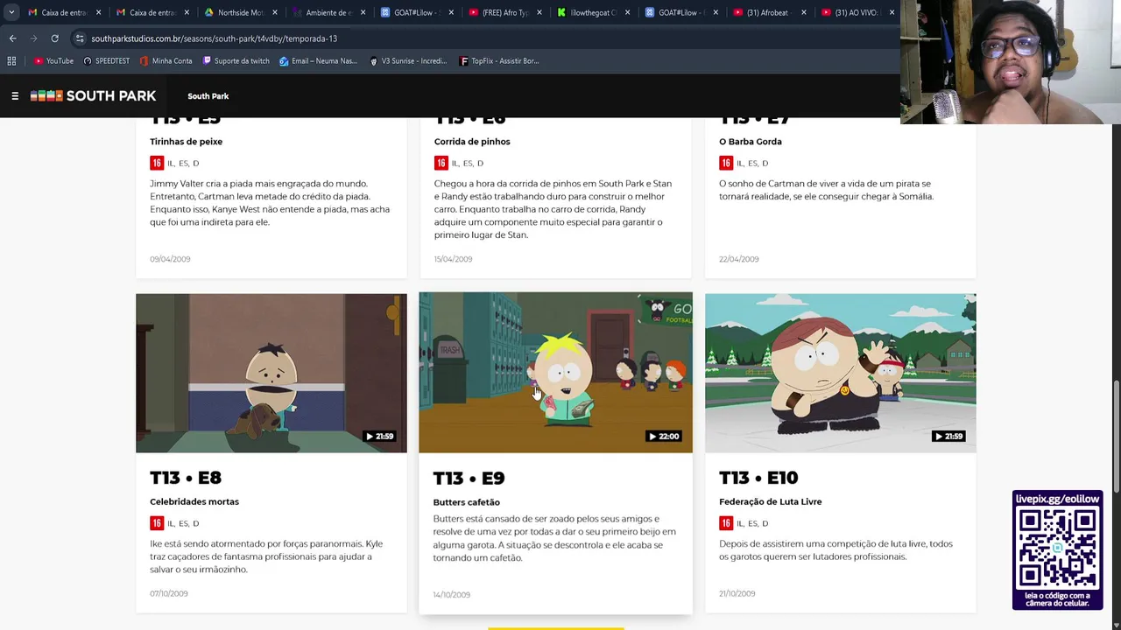Viewport: 1121px width, 630px height.
Task: Go back to the previous page
Action: (x=12, y=38)
